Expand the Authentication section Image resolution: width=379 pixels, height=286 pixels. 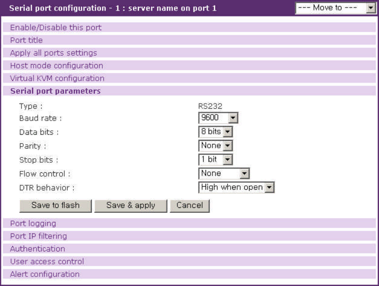[x=38, y=248]
